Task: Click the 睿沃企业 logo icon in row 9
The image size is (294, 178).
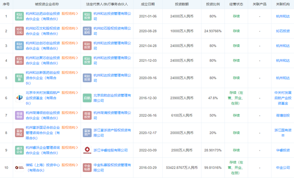Action: (x=19, y=150)
